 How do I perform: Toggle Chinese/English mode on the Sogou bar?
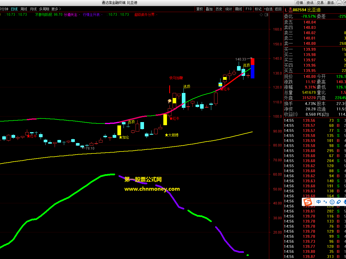(x=319, y=202)
